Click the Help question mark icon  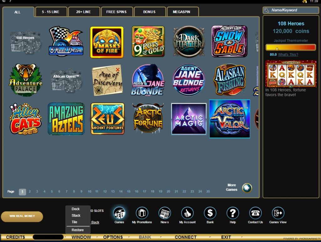tap(233, 213)
